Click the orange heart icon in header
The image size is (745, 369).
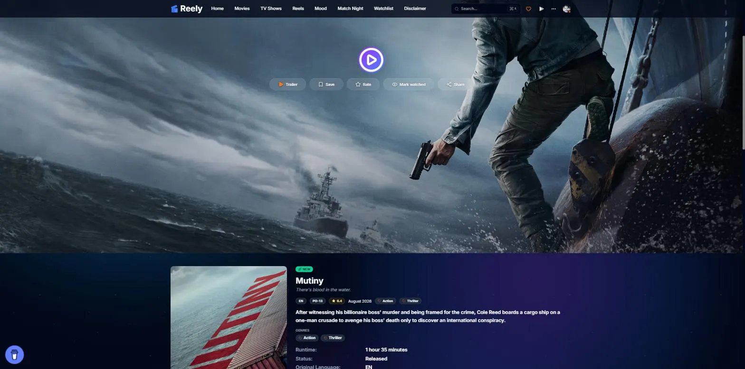(528, 9)
